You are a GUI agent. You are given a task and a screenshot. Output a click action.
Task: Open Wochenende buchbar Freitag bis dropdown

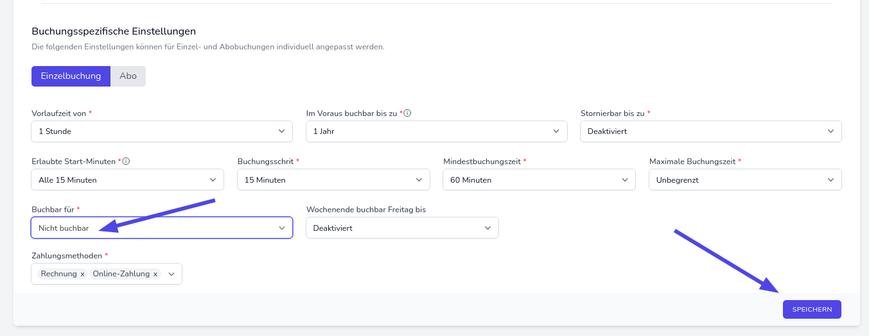coord(402,228)
